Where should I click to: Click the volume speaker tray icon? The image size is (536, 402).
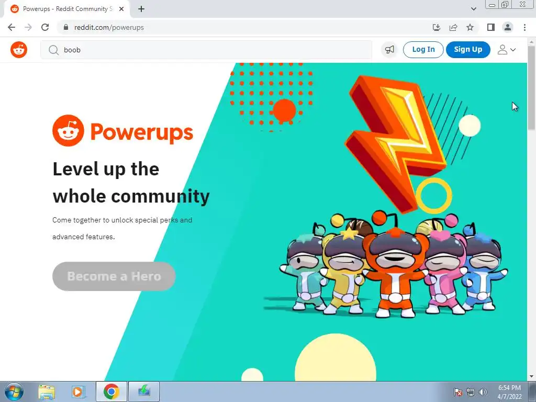pos(483,392)
